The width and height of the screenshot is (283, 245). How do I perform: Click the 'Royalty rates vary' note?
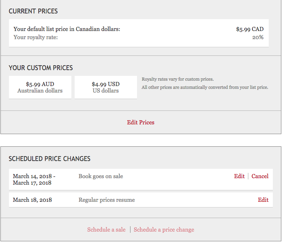pos(178,79)
